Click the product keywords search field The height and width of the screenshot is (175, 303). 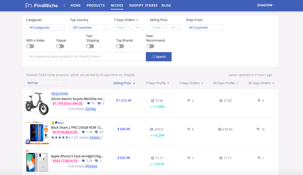click(x=86, y=57)
